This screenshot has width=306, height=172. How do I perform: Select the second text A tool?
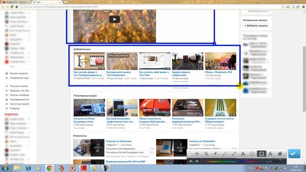pos(271,154)
